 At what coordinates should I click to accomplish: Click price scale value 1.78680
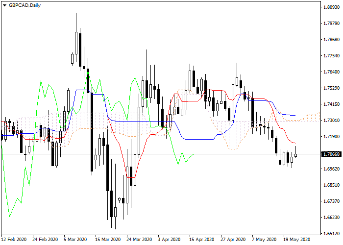click(331, 40)
